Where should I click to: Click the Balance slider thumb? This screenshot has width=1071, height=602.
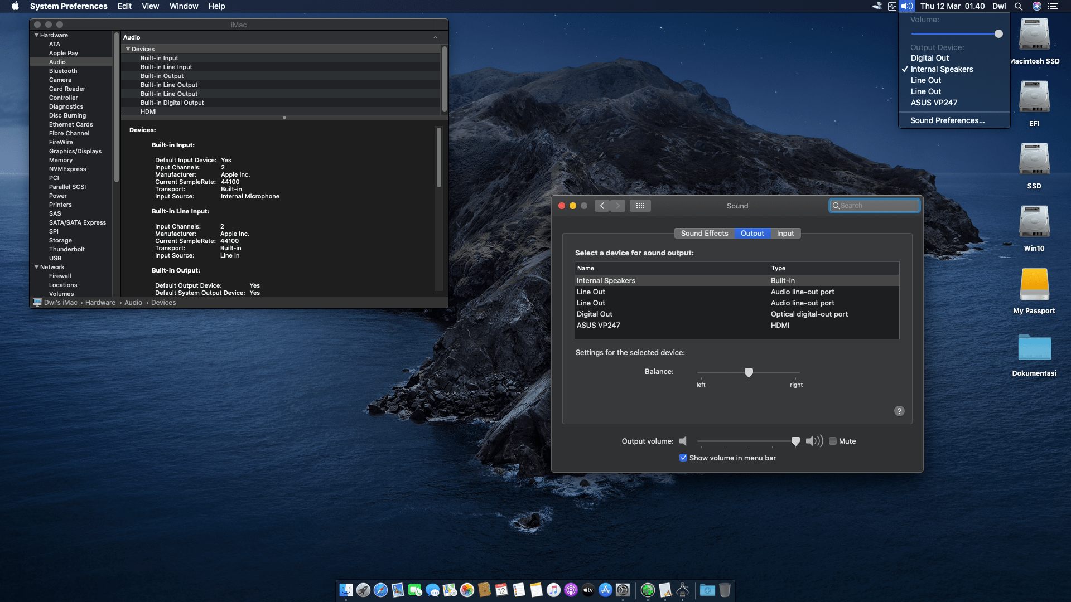click(x=749, y=372)
